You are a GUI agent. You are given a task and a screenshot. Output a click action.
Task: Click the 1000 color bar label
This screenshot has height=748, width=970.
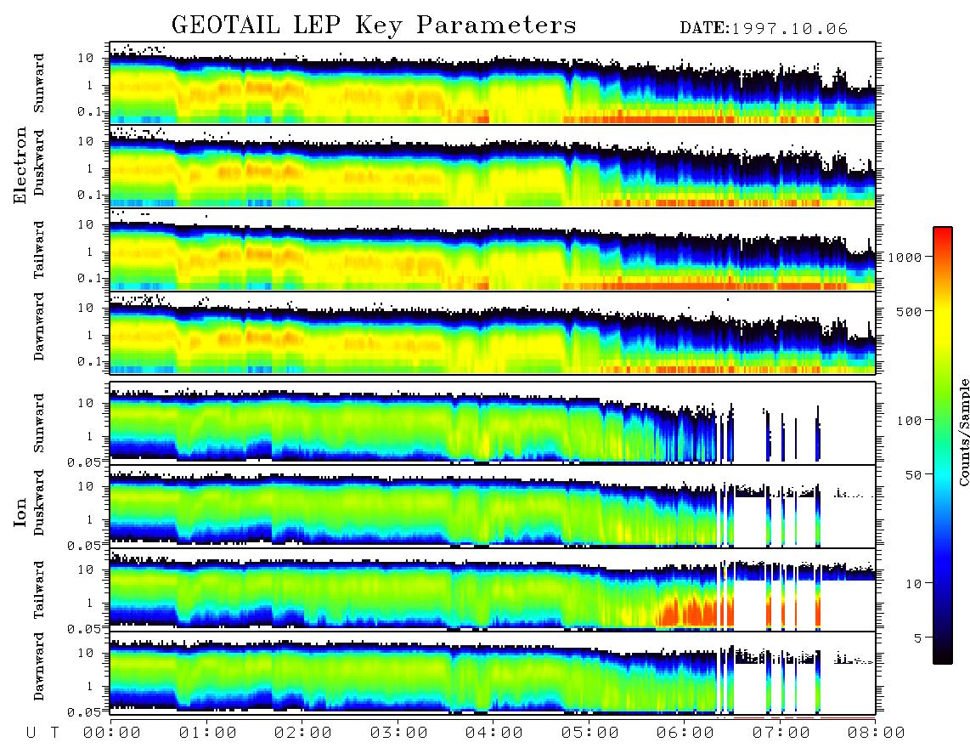point(905,257)
